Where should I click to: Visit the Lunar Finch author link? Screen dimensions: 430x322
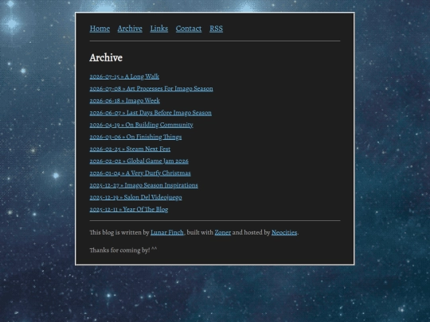pos(167,232)
